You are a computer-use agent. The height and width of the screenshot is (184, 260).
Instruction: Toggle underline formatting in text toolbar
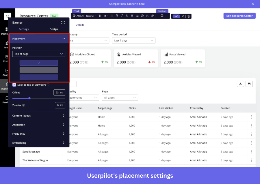point(127,16)
